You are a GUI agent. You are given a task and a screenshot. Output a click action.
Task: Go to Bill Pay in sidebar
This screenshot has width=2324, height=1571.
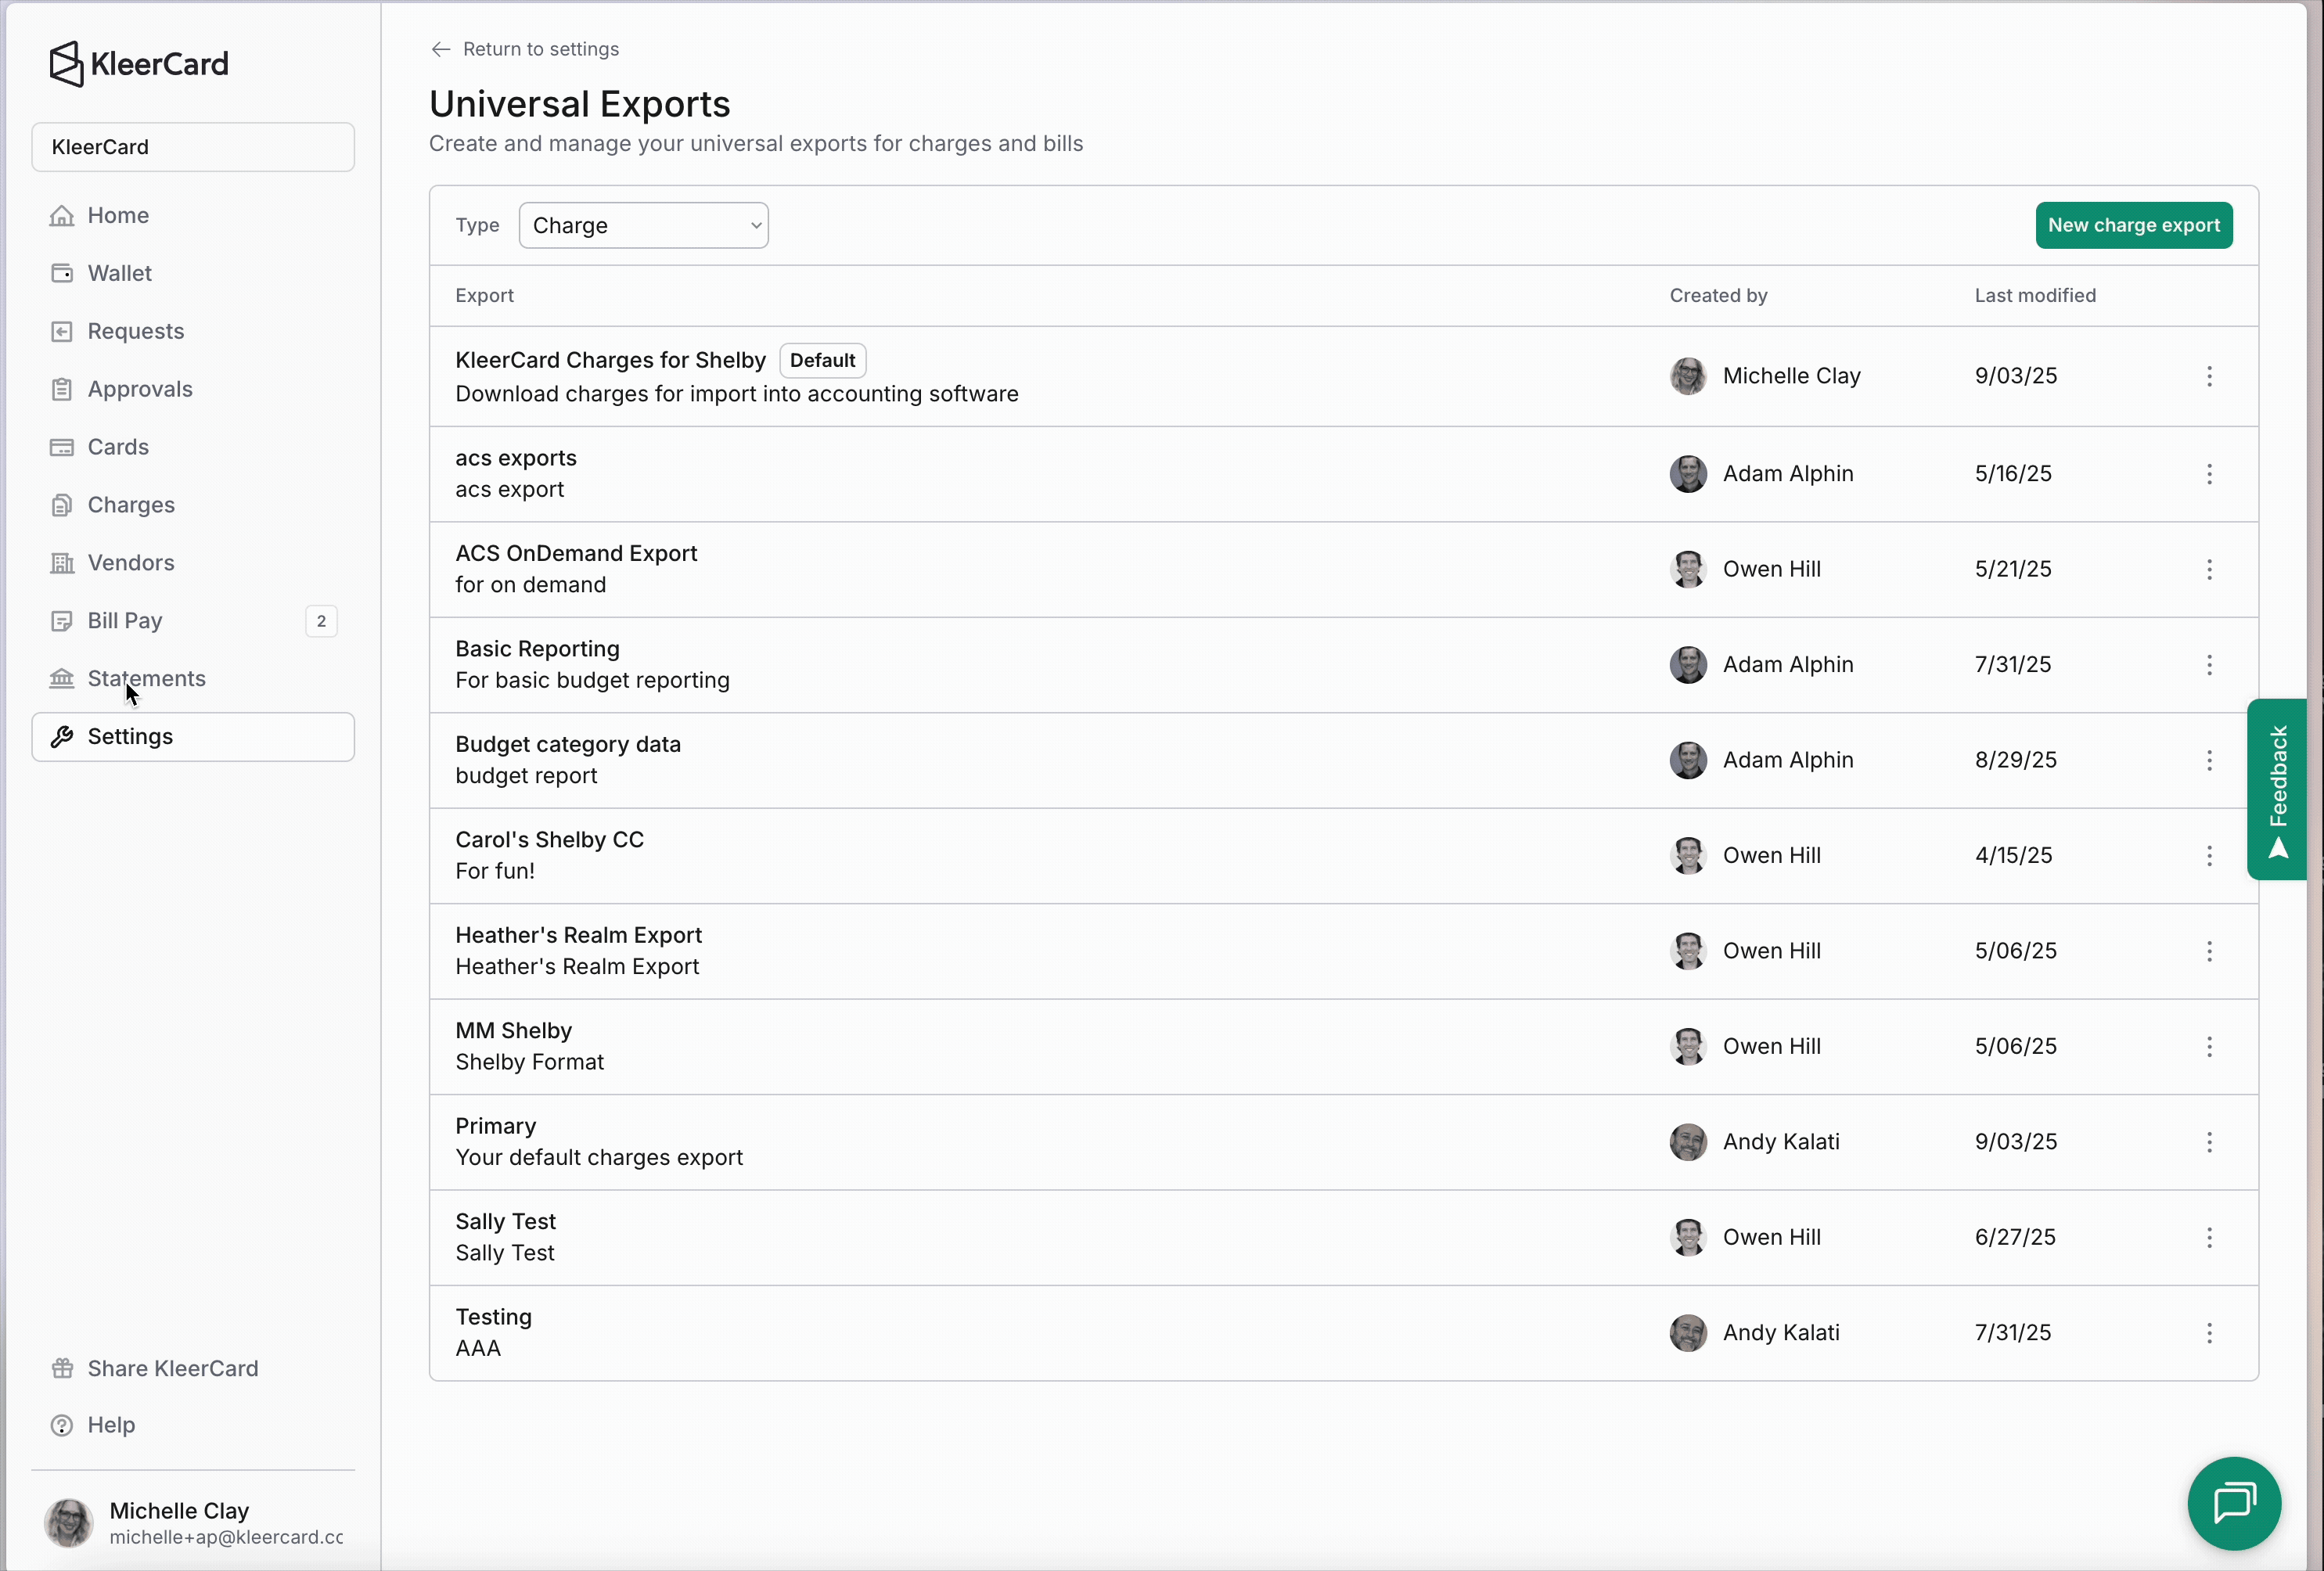125,621
